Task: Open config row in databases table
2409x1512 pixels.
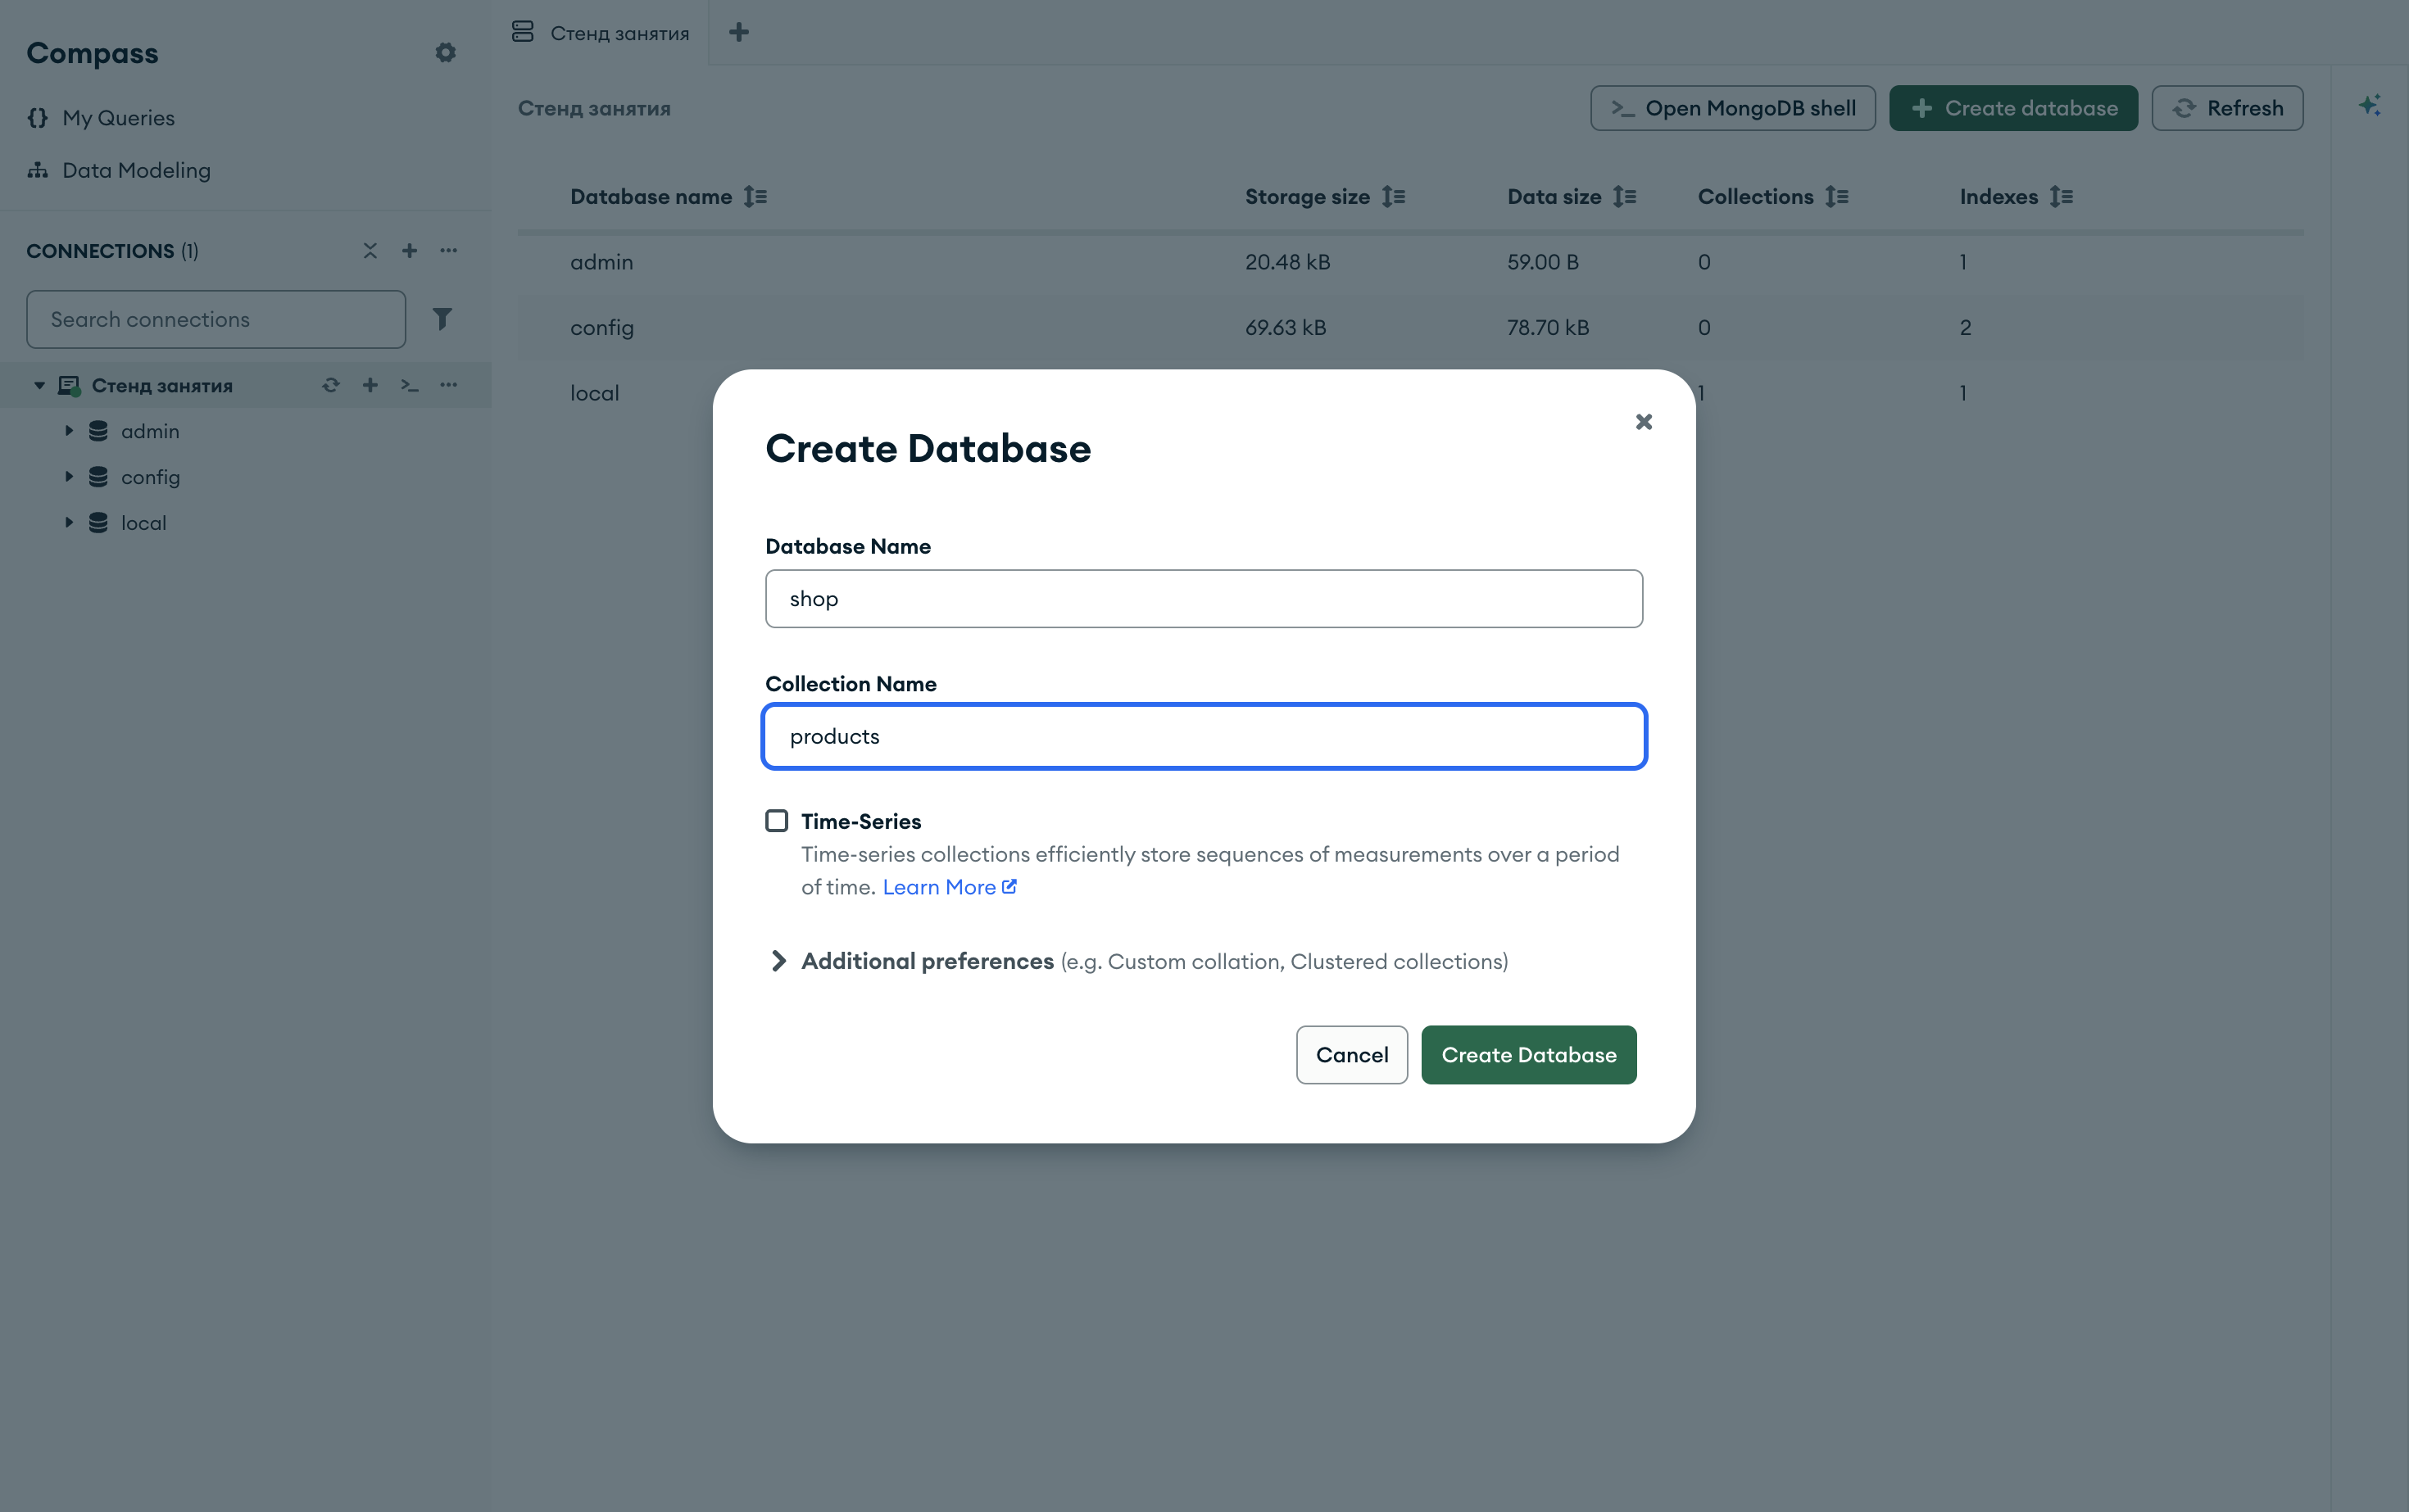Action: [1411, 328]
